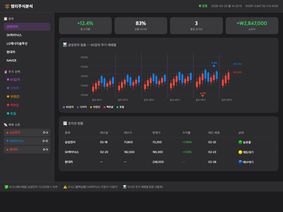
Task: Click the +1.95% return value
Action: [x=187, y=142]
